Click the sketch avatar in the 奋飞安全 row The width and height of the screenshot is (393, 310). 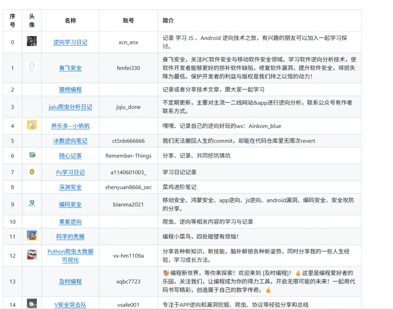32,67
